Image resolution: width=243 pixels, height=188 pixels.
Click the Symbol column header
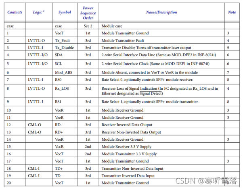coord(65,12)
